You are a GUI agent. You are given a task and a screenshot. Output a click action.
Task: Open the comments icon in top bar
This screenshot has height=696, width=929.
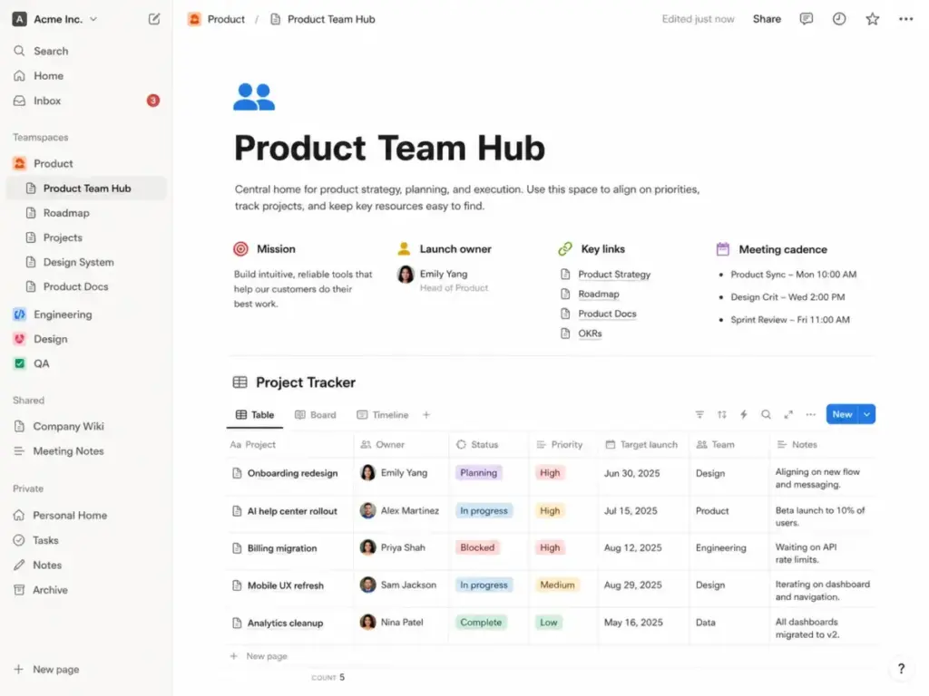click(807, 19)
